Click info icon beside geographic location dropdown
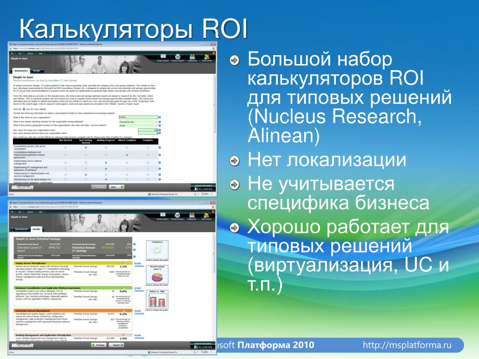 tap(160, 125)
